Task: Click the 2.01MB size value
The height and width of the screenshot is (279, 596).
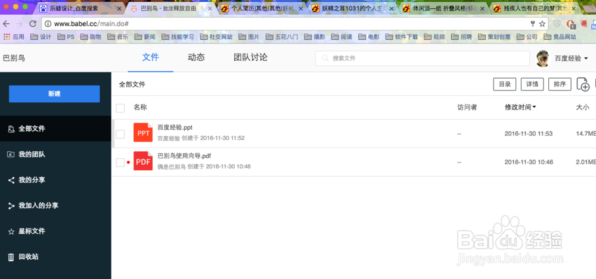Action: [x=586, y=162]
